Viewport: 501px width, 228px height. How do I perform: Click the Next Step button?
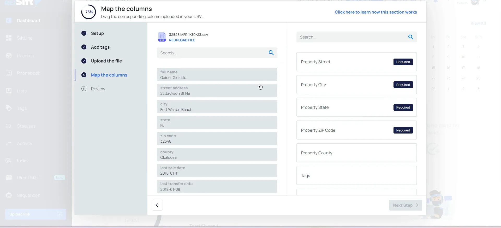[x=405, y=205]
